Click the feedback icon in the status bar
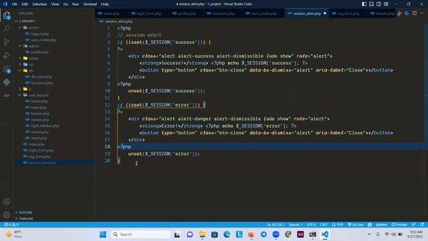 pyautogui.click(x=414, y=225)
